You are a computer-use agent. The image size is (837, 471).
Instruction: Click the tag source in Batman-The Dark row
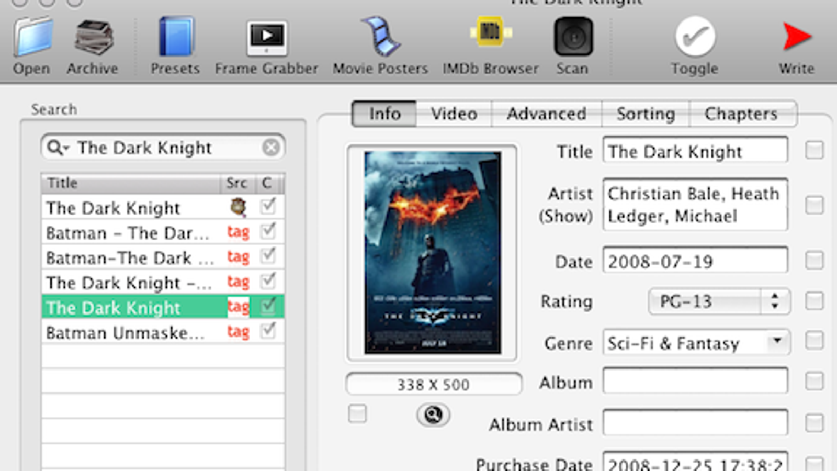(x=238, y=257)
